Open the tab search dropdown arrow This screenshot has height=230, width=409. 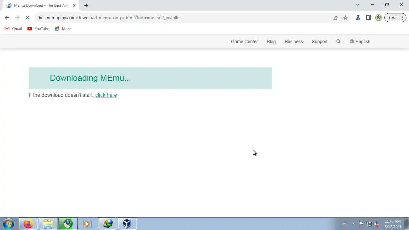pyautogui.click(x=358, y=4)
